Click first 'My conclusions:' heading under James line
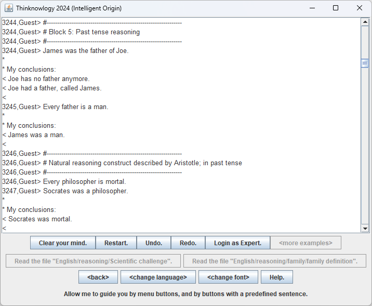This screenshot has width=372, height=306. (x=31, y=69)
